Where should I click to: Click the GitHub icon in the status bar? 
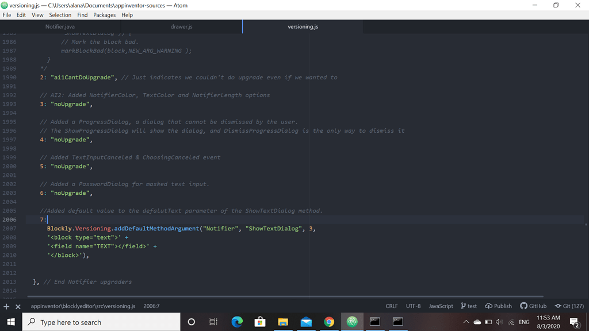point(534,306)
